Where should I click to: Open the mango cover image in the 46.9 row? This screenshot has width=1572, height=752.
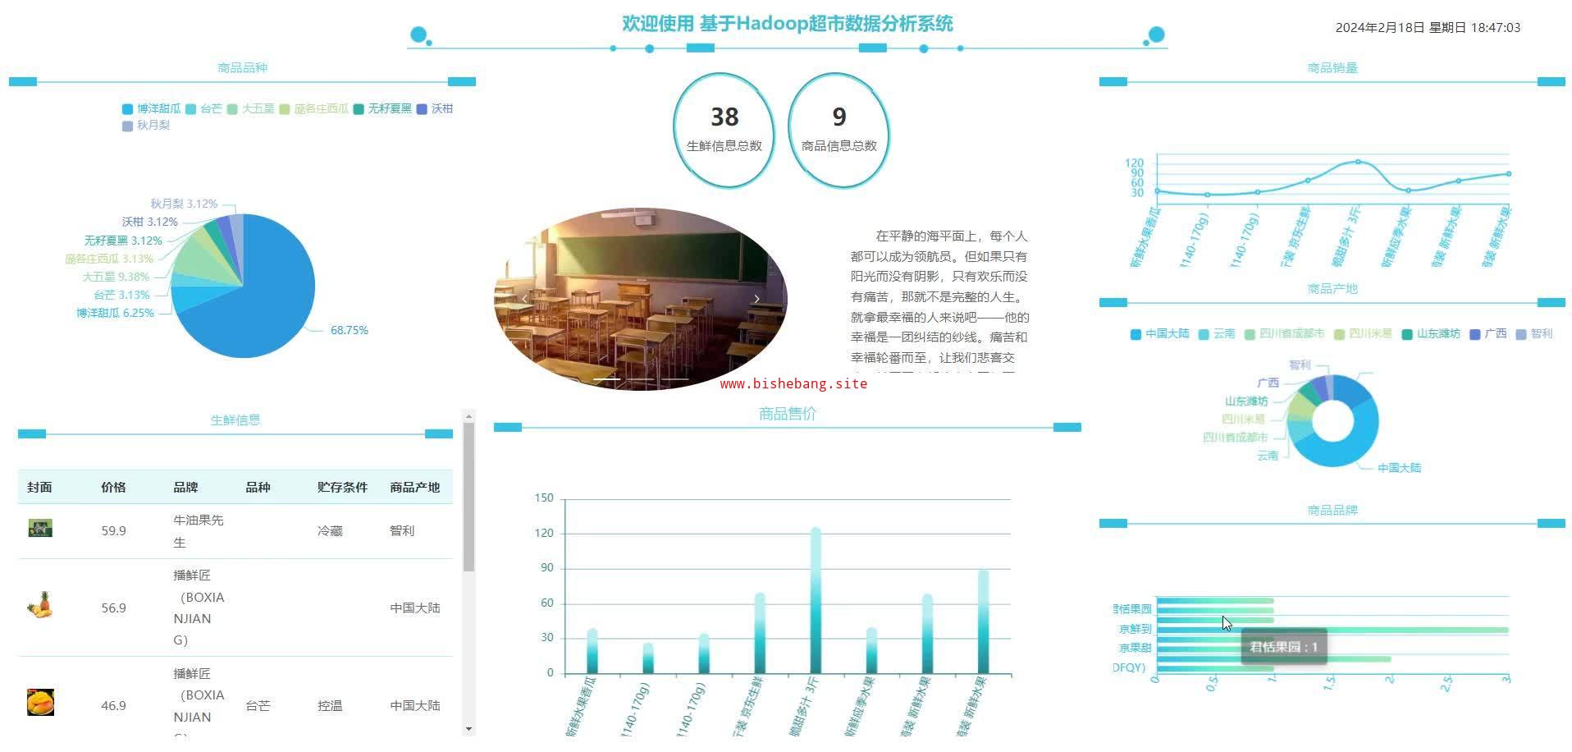pos(40,703)
